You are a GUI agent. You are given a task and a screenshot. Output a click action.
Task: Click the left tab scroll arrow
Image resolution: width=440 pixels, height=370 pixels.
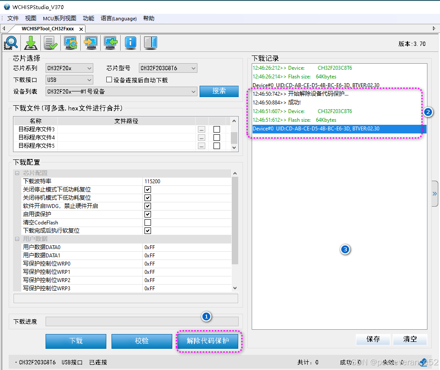tap(4, 28)
